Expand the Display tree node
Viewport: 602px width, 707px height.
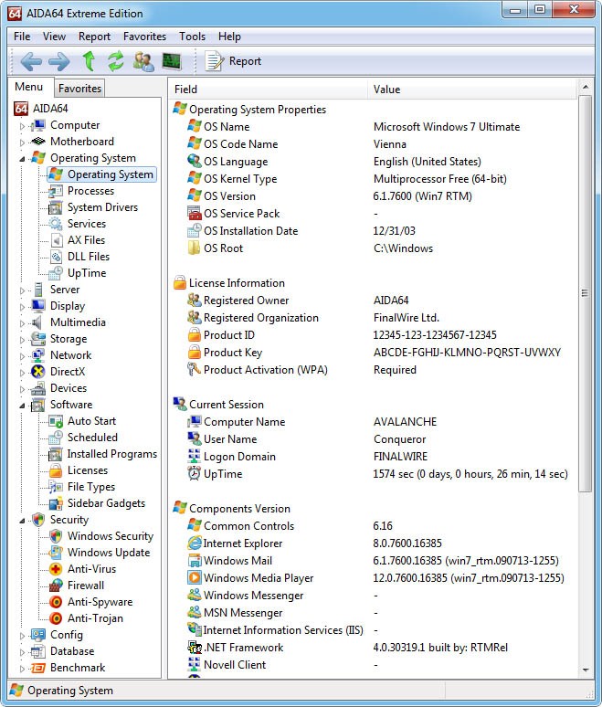click(x=22, y=307)
